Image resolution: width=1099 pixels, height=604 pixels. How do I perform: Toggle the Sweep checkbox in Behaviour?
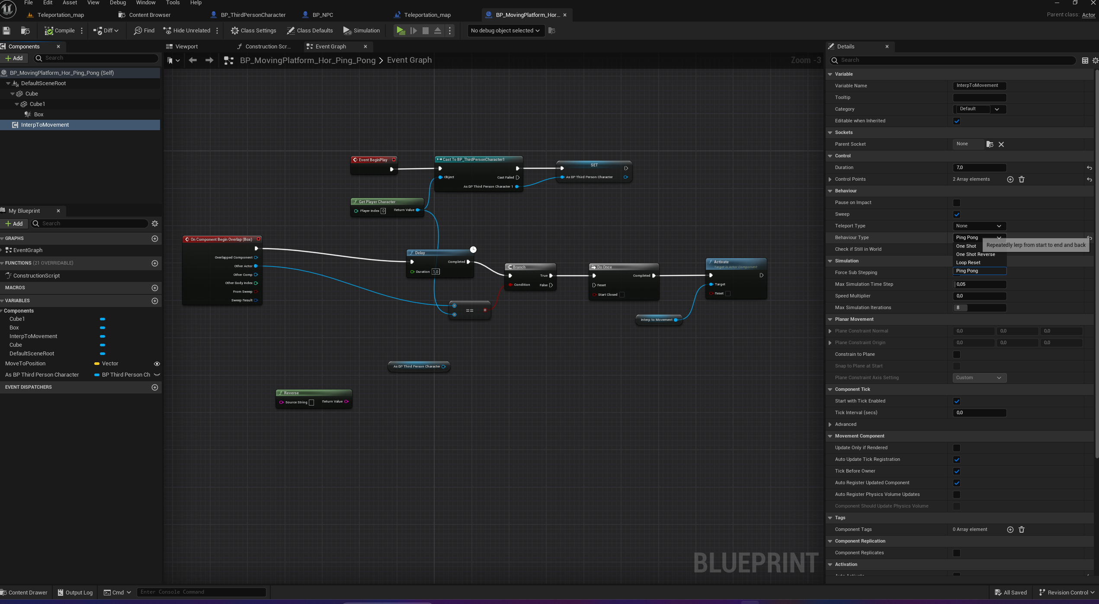[x=956, y=214]
